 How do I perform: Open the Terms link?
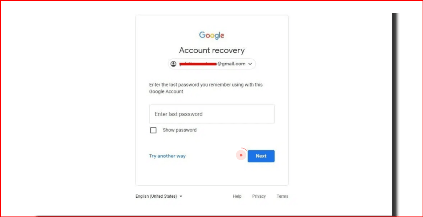click(282, 196)
